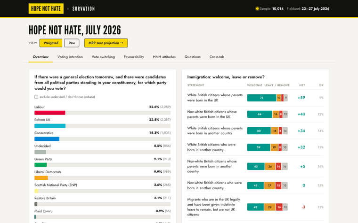Viewport: 358px width, 223px height.
Task: Tick the exclude undecided / don't knows checkbox
Action: tap(36, 97)
